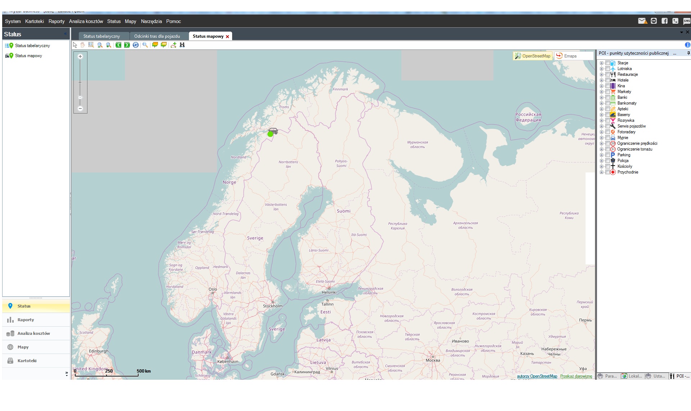691x411 pixels.
Task: Enable the Restauracje POI checkbox
Action: pos(608,74)
